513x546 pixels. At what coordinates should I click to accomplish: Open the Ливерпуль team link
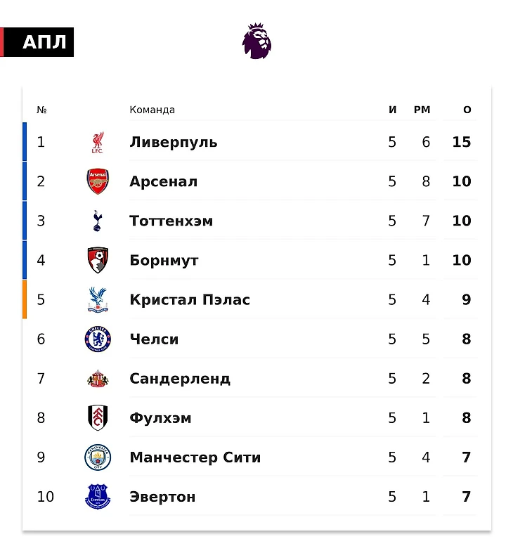pyautogui.click(x=174, y=142)
